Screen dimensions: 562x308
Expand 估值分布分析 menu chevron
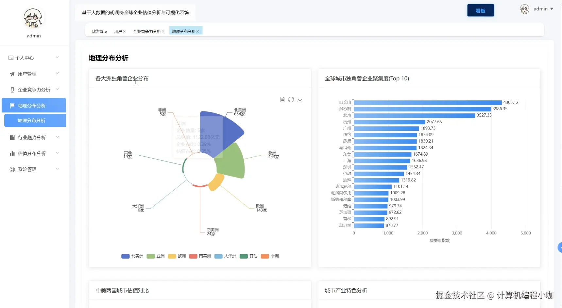(57, 153)
